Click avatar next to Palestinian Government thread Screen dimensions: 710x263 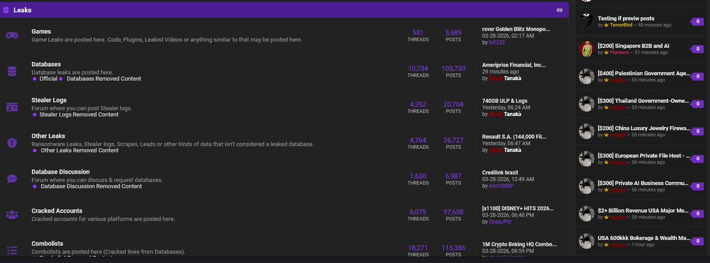coord(586,76)
